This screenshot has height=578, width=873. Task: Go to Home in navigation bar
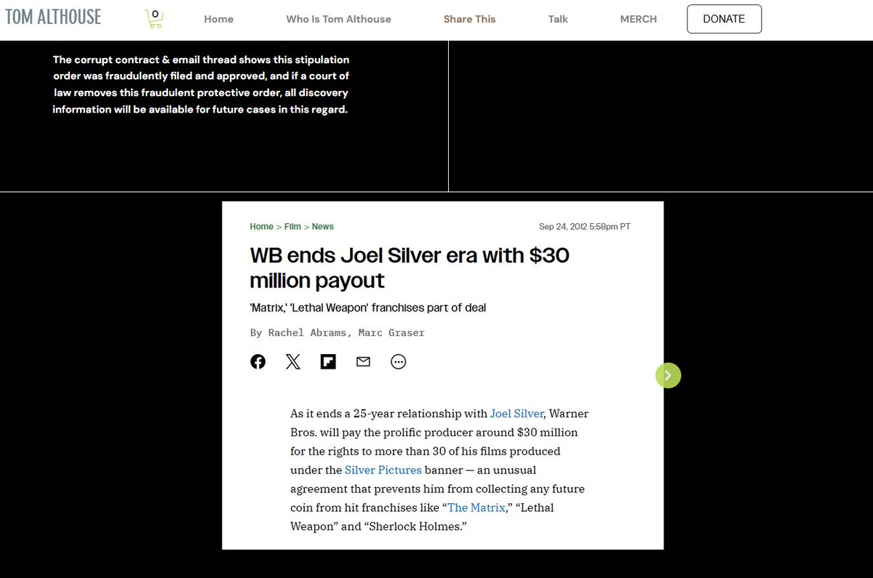(x=218, y=19)
